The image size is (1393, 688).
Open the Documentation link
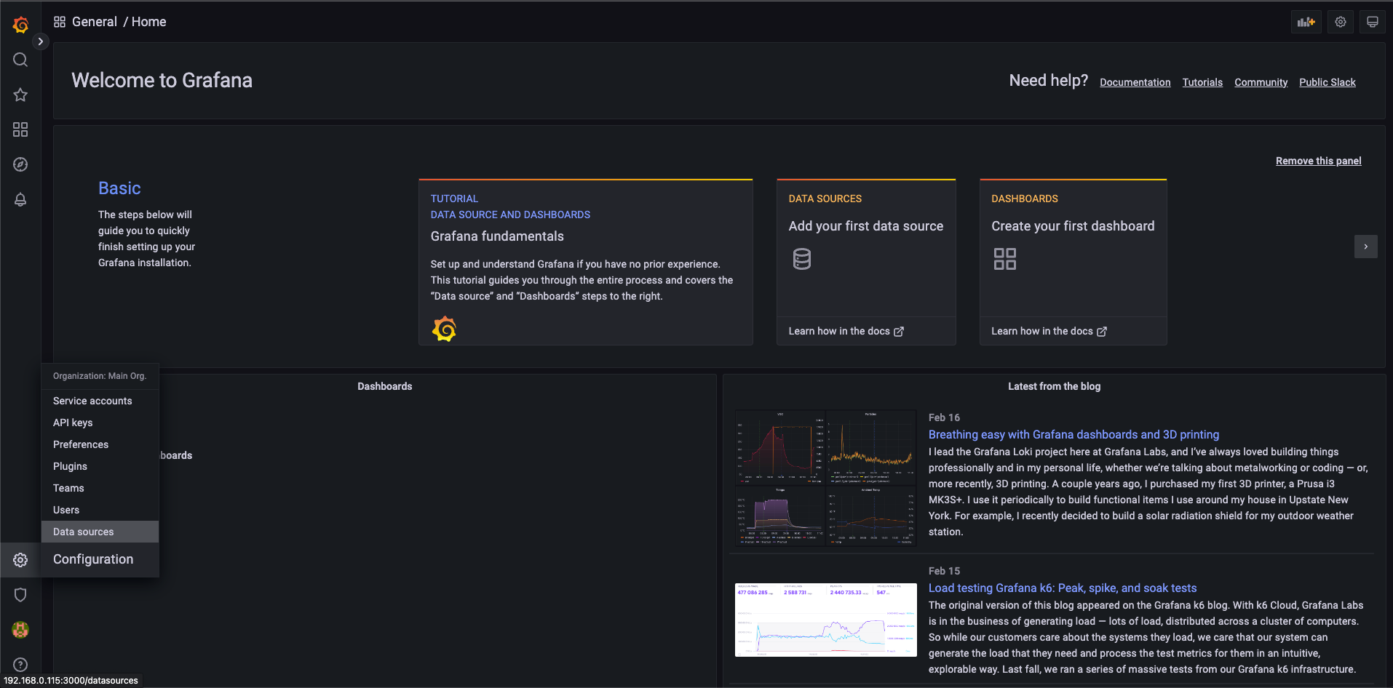click(1135, 82)
